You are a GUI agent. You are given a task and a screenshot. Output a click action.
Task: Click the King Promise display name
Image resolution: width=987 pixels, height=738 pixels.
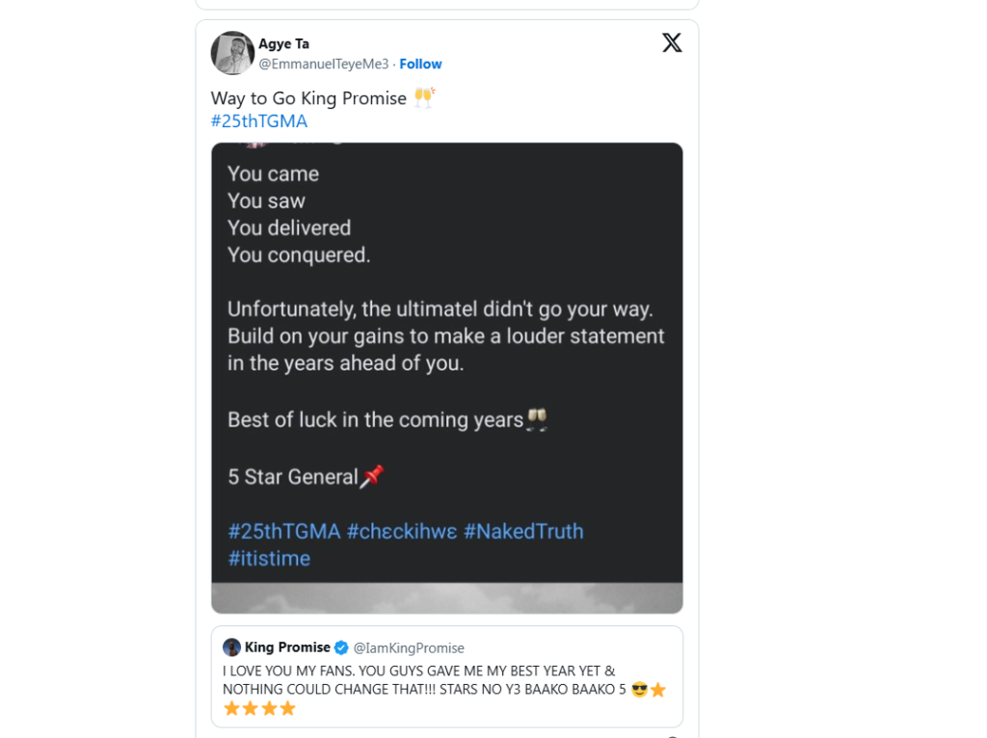[x=287, y=647]
